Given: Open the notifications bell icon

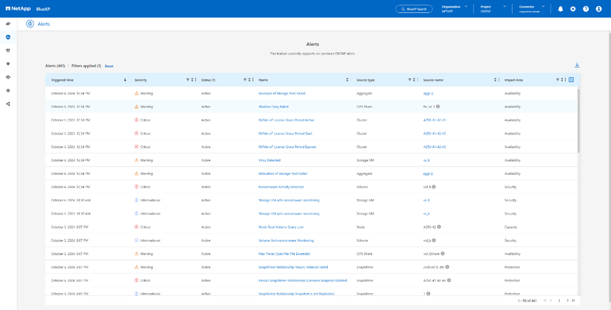Looking at the screenshot, I should coord(560,9).
